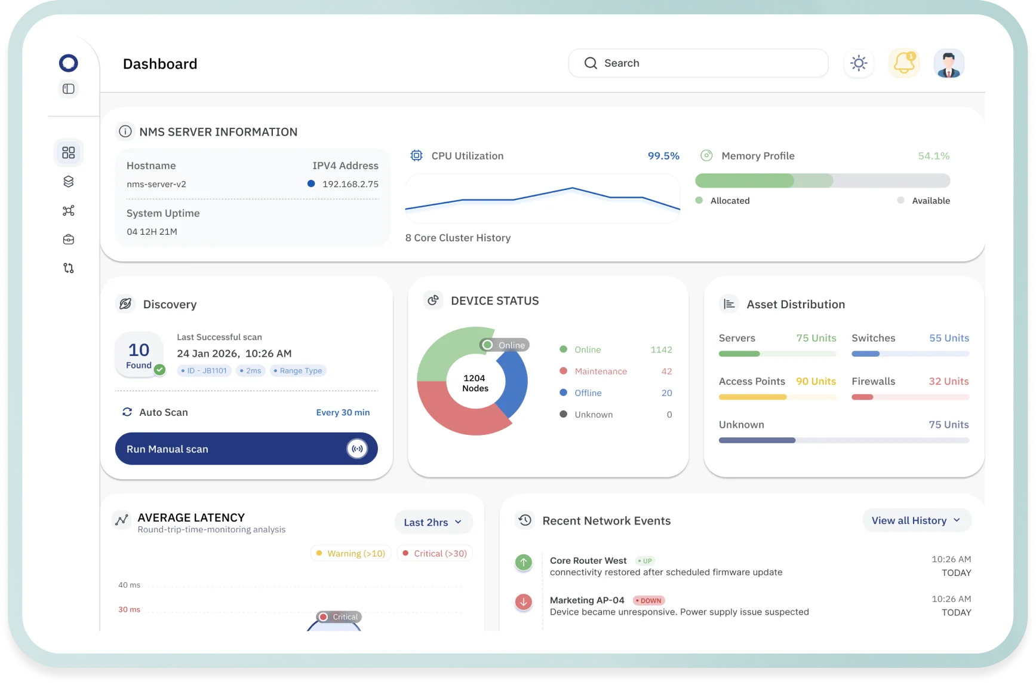Open the stacked layers icon in sidebar
The image size is (1036, 684).
tap(69, 182)
